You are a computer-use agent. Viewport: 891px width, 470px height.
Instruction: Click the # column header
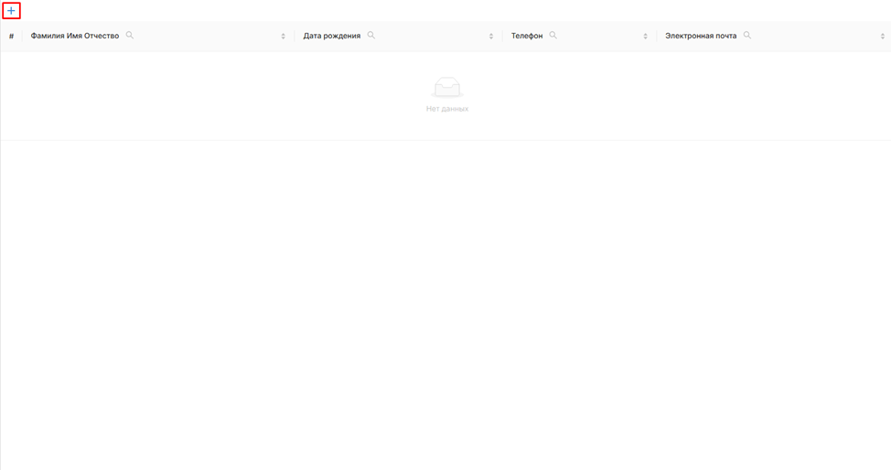click(x=11, y=37)
